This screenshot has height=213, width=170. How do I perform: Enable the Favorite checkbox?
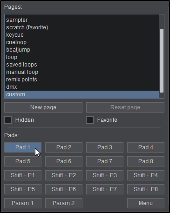pyautogui.click(x=90, y=120)
